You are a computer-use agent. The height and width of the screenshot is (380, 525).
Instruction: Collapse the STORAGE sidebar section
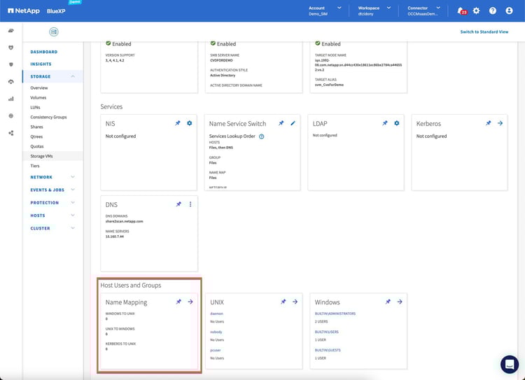coord(73,76)
